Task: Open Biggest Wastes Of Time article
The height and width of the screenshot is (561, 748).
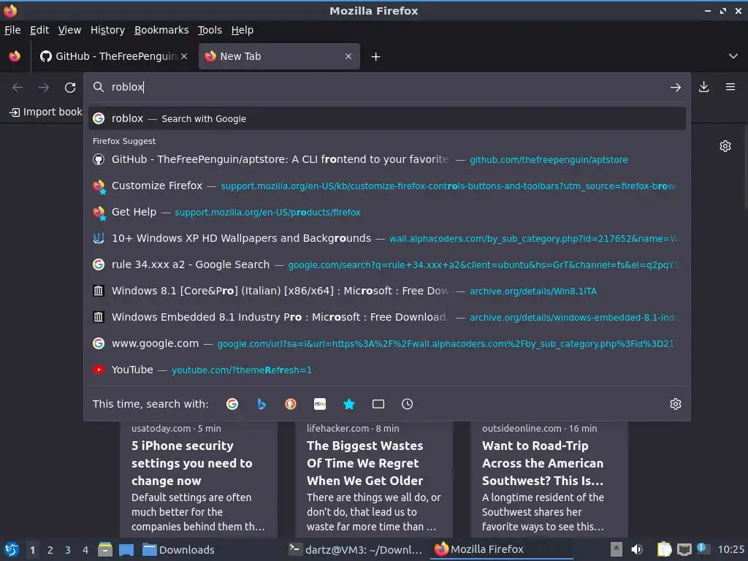Action: point(373,479)
